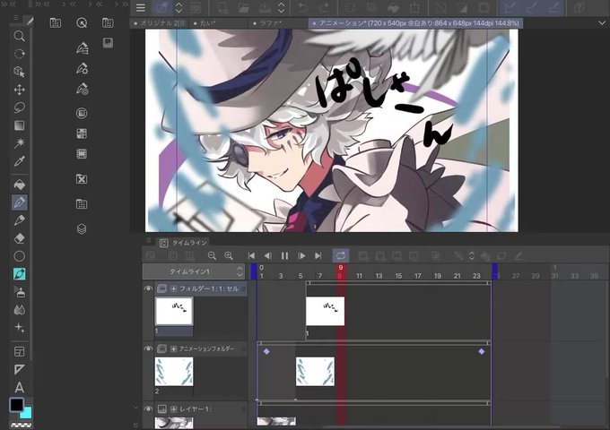The image size is (610, 430).
Task: Select the Auto select magic wand tool
Action: tap(19, 143)
